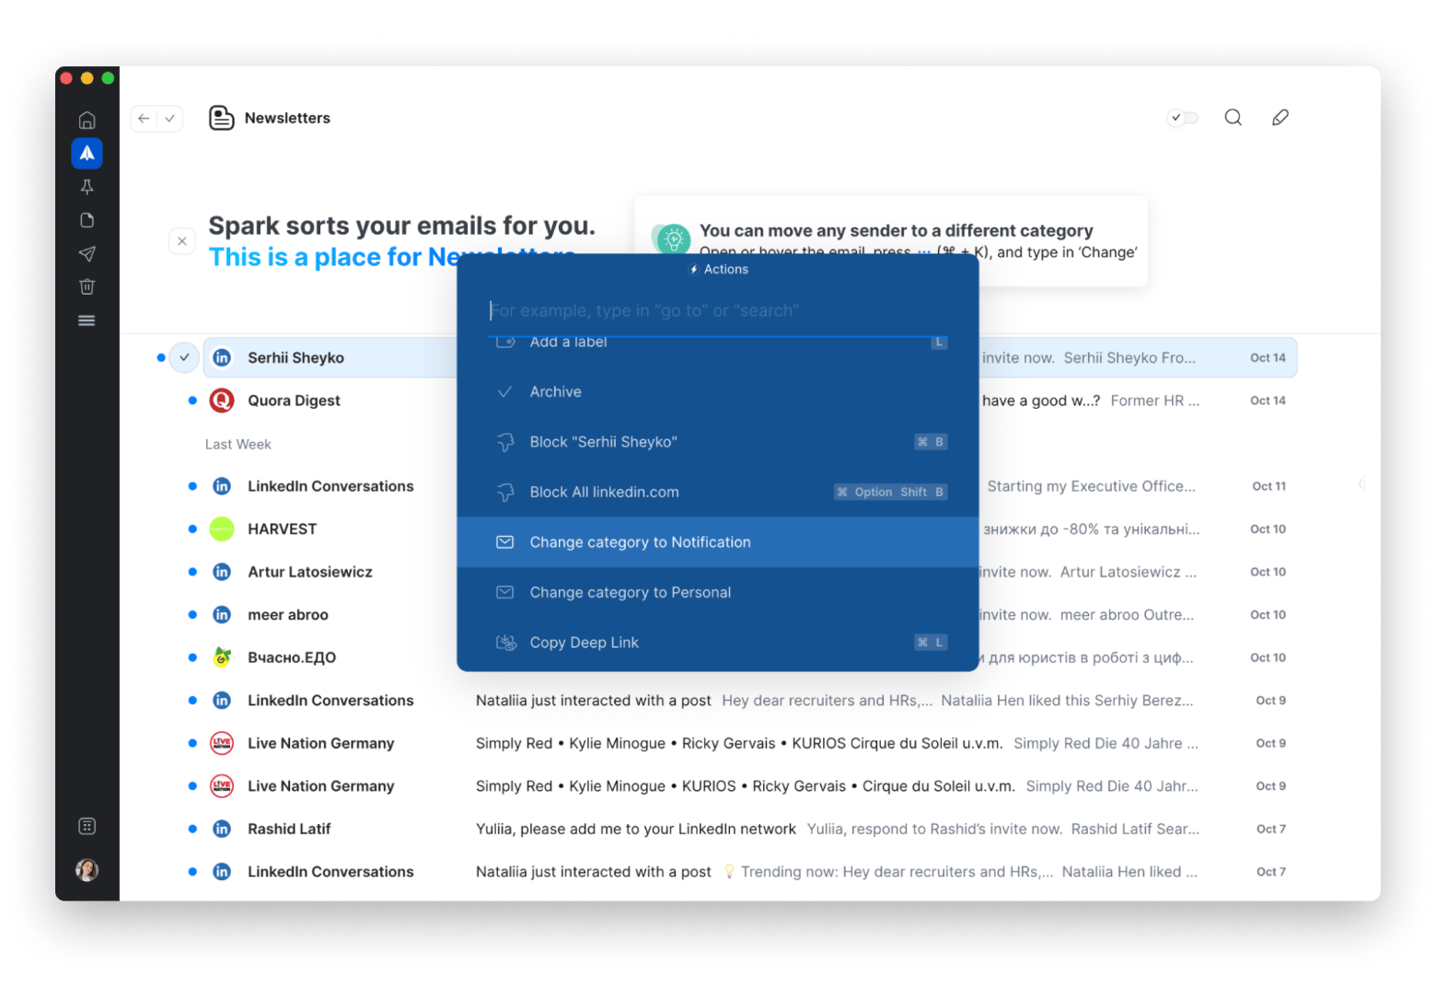The width and height of the screenshot is (1436, 987).
Task: Select the Smart Inbox arrow icon
Action: coord(87,153)
